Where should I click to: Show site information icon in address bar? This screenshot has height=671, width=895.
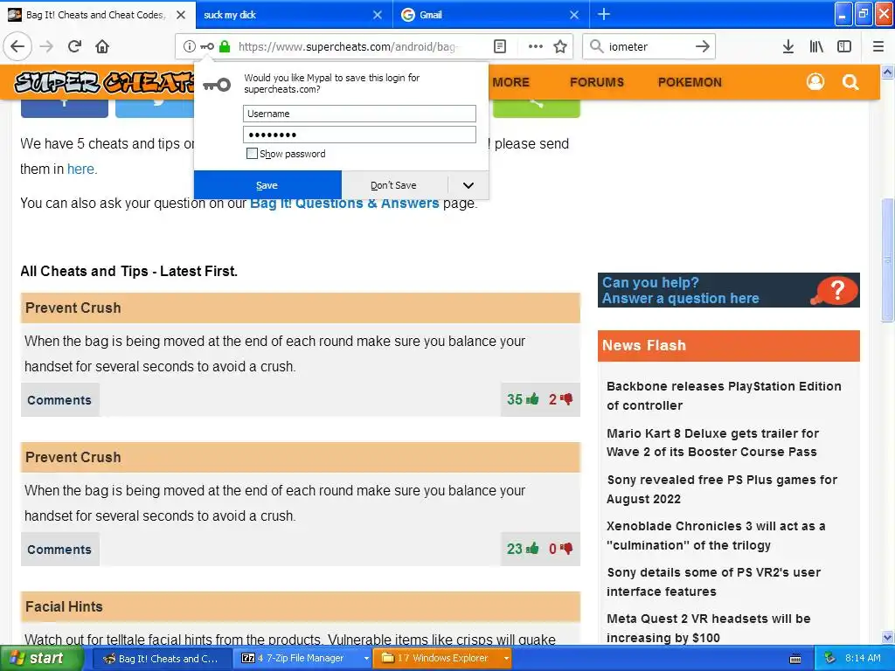coord(189,46)
